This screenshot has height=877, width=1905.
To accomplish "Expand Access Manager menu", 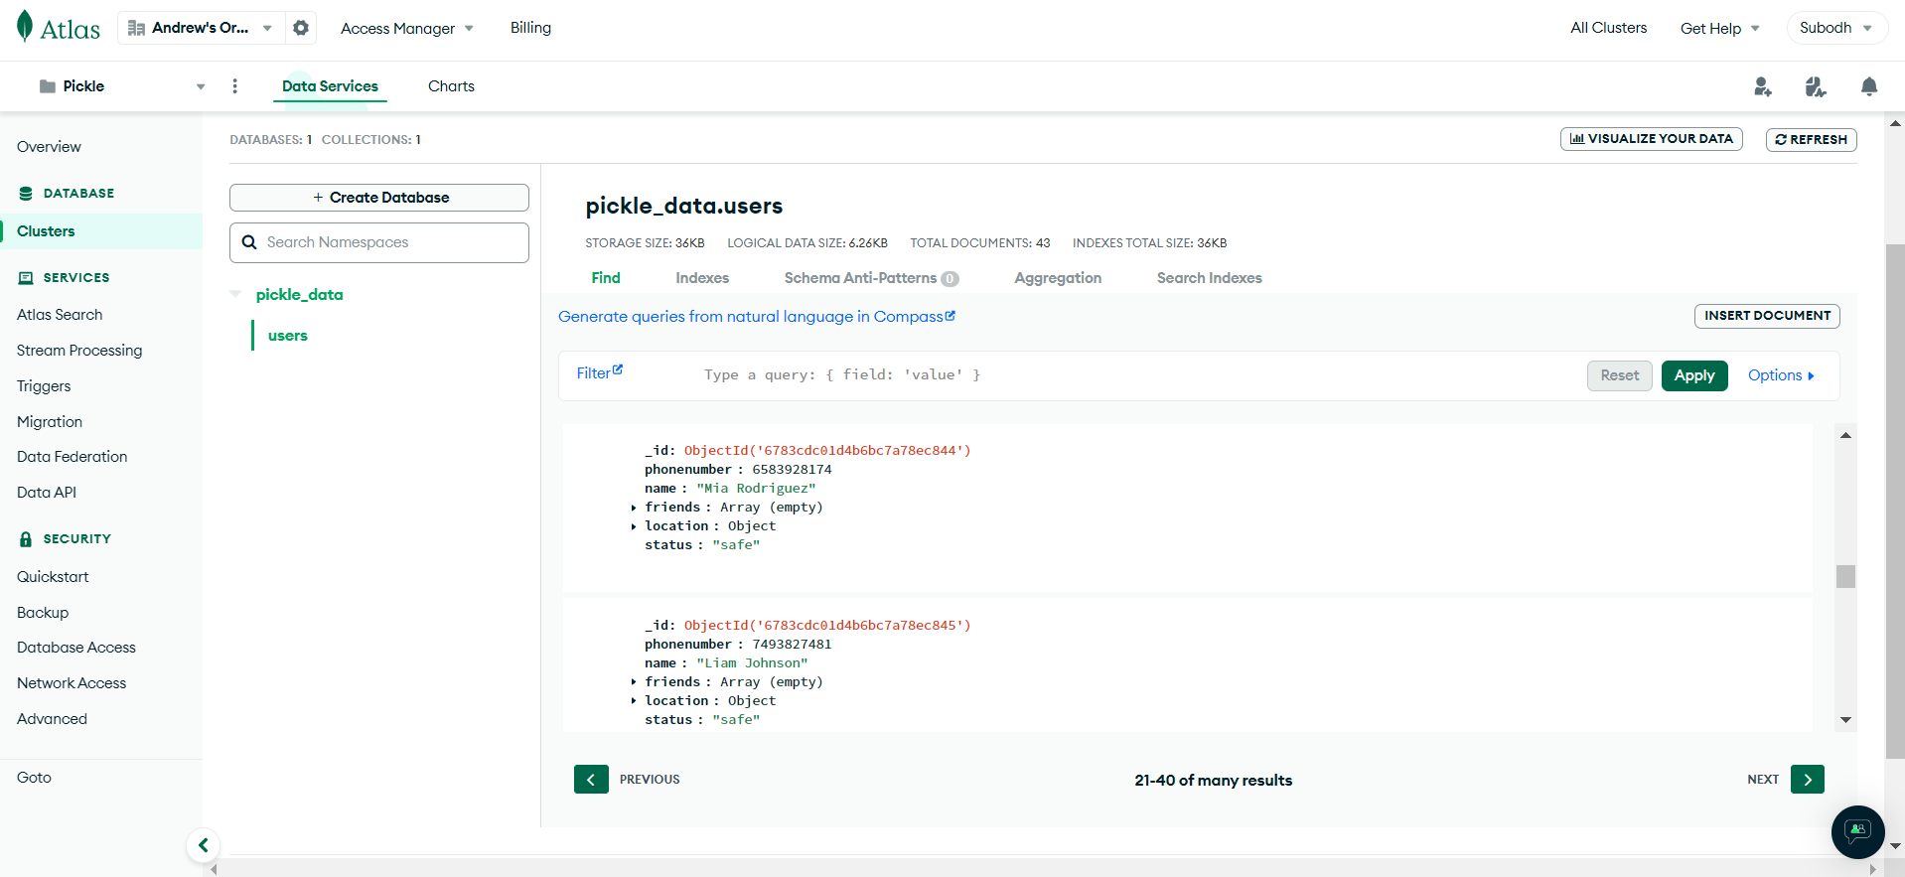I will [x=406, y=28].
